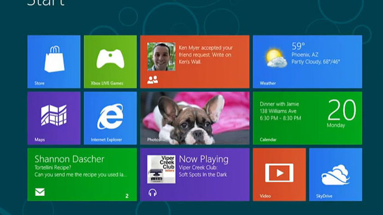
Task: Click the Start heading
Action: coord(46,2)
